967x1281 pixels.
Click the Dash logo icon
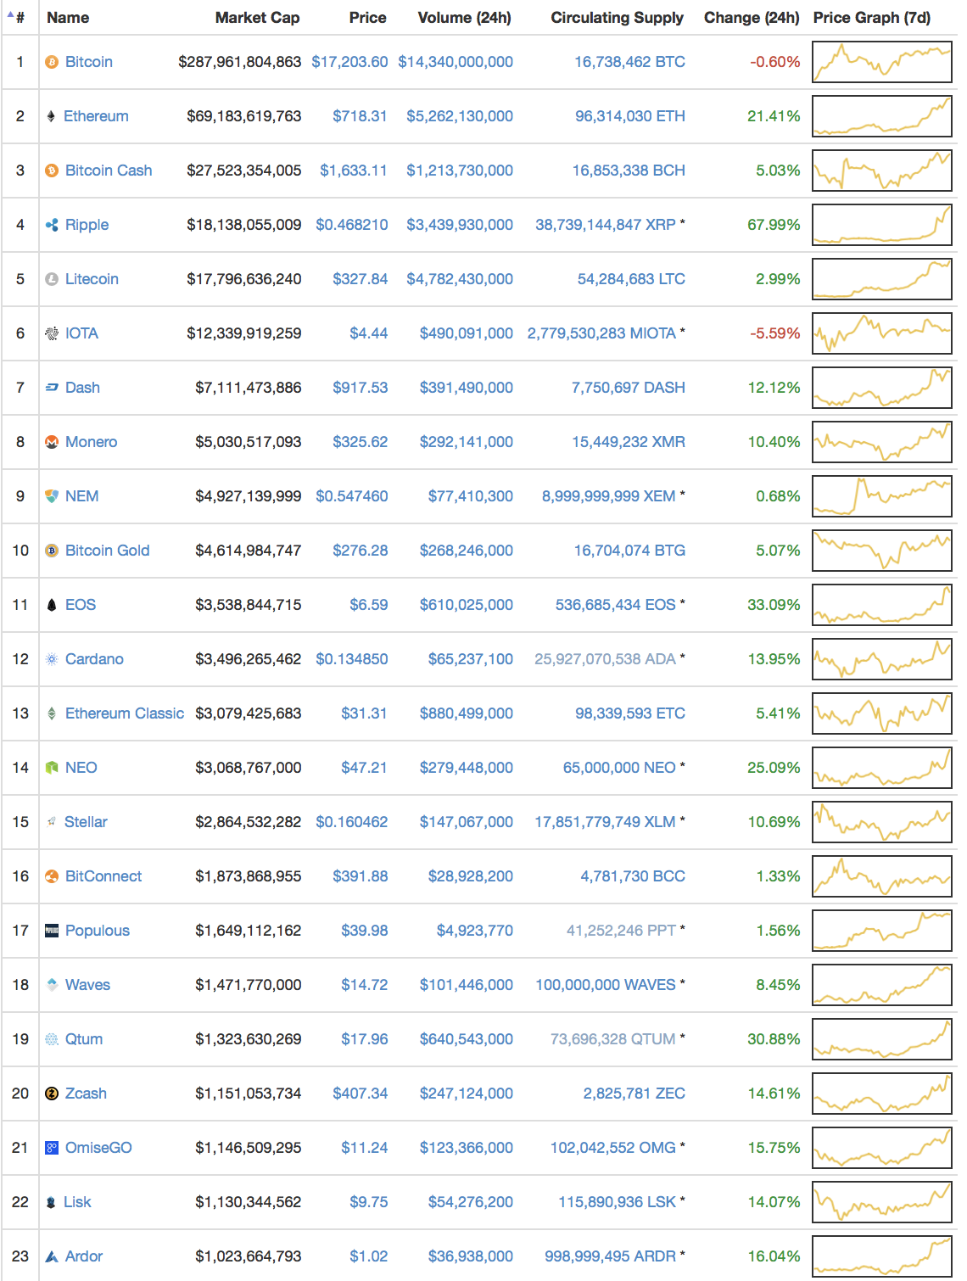point(52,388)
